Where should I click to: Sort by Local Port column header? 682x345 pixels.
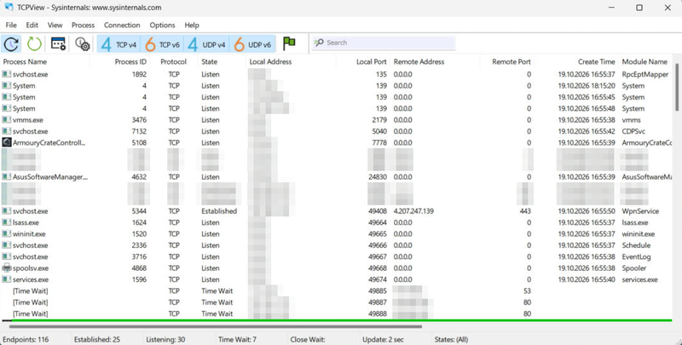click(371, 61)
